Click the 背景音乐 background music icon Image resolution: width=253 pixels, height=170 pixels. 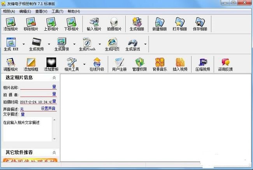[160, 64]
